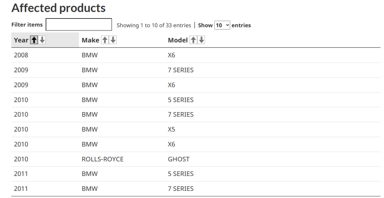Image resolution: width=384 pixels, height=198 pixels.
Task: Select the 2008 BMW X6 row
Action: [196, 55]
